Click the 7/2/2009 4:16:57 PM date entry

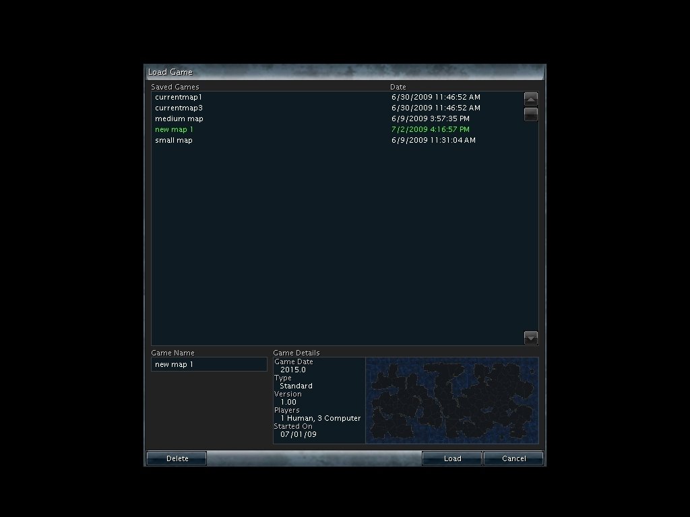431,129
